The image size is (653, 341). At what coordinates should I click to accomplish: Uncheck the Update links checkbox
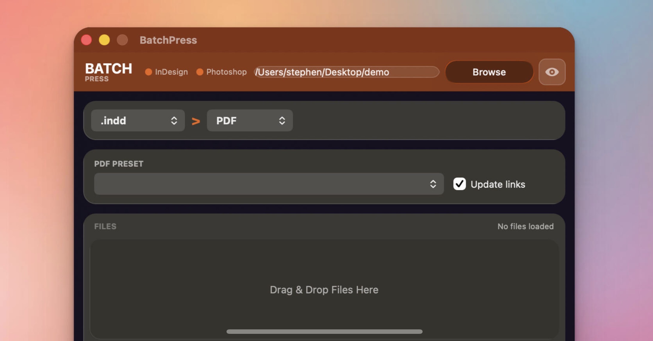pos(459,184)
